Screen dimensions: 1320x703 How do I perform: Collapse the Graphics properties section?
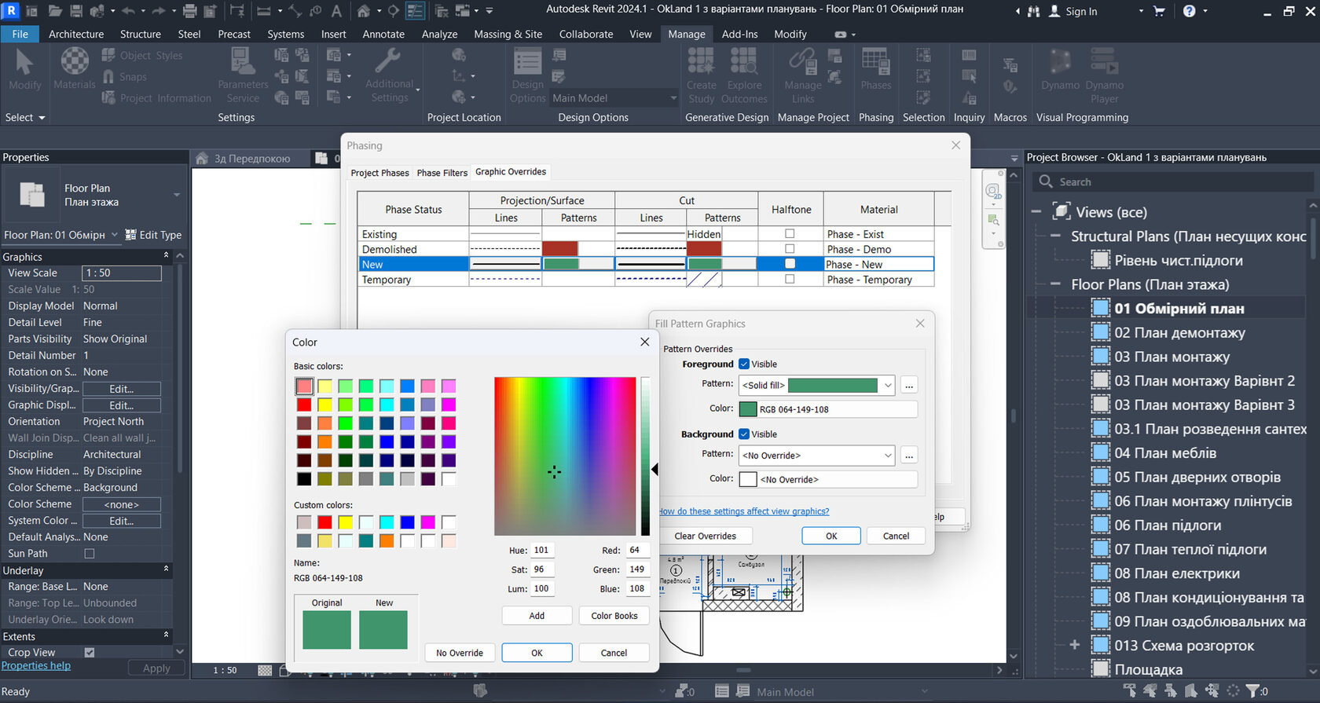(166, 256)
